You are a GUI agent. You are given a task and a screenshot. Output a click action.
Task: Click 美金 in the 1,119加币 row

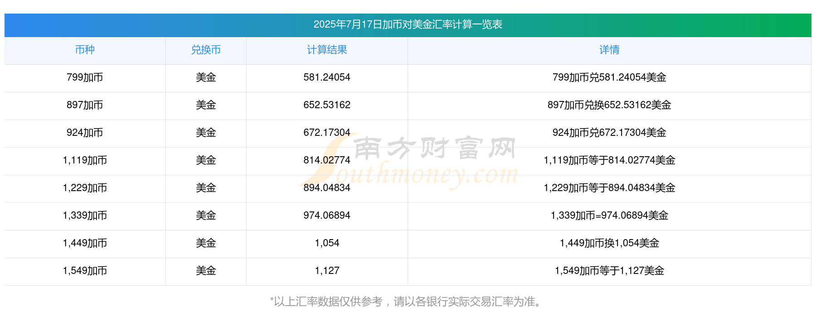[206, 160]
